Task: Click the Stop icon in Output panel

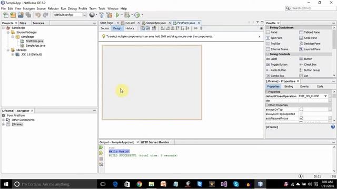Action: click(101, 159)
